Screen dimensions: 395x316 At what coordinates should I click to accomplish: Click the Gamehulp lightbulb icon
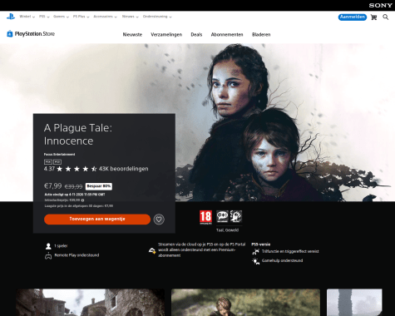(x=255, y=261)
